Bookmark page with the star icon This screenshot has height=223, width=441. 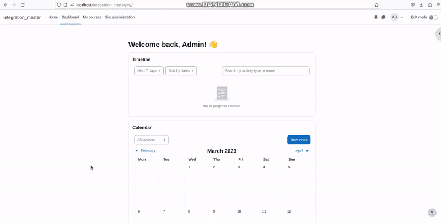click(377, 5)
